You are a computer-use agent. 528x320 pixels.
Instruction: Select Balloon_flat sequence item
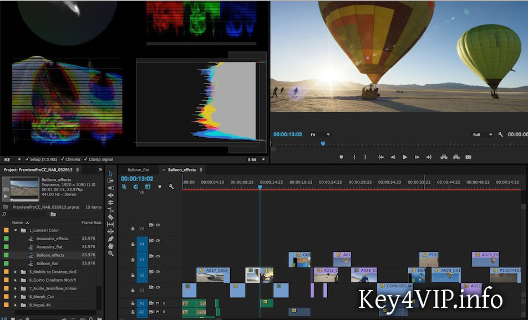pos(47,263)
